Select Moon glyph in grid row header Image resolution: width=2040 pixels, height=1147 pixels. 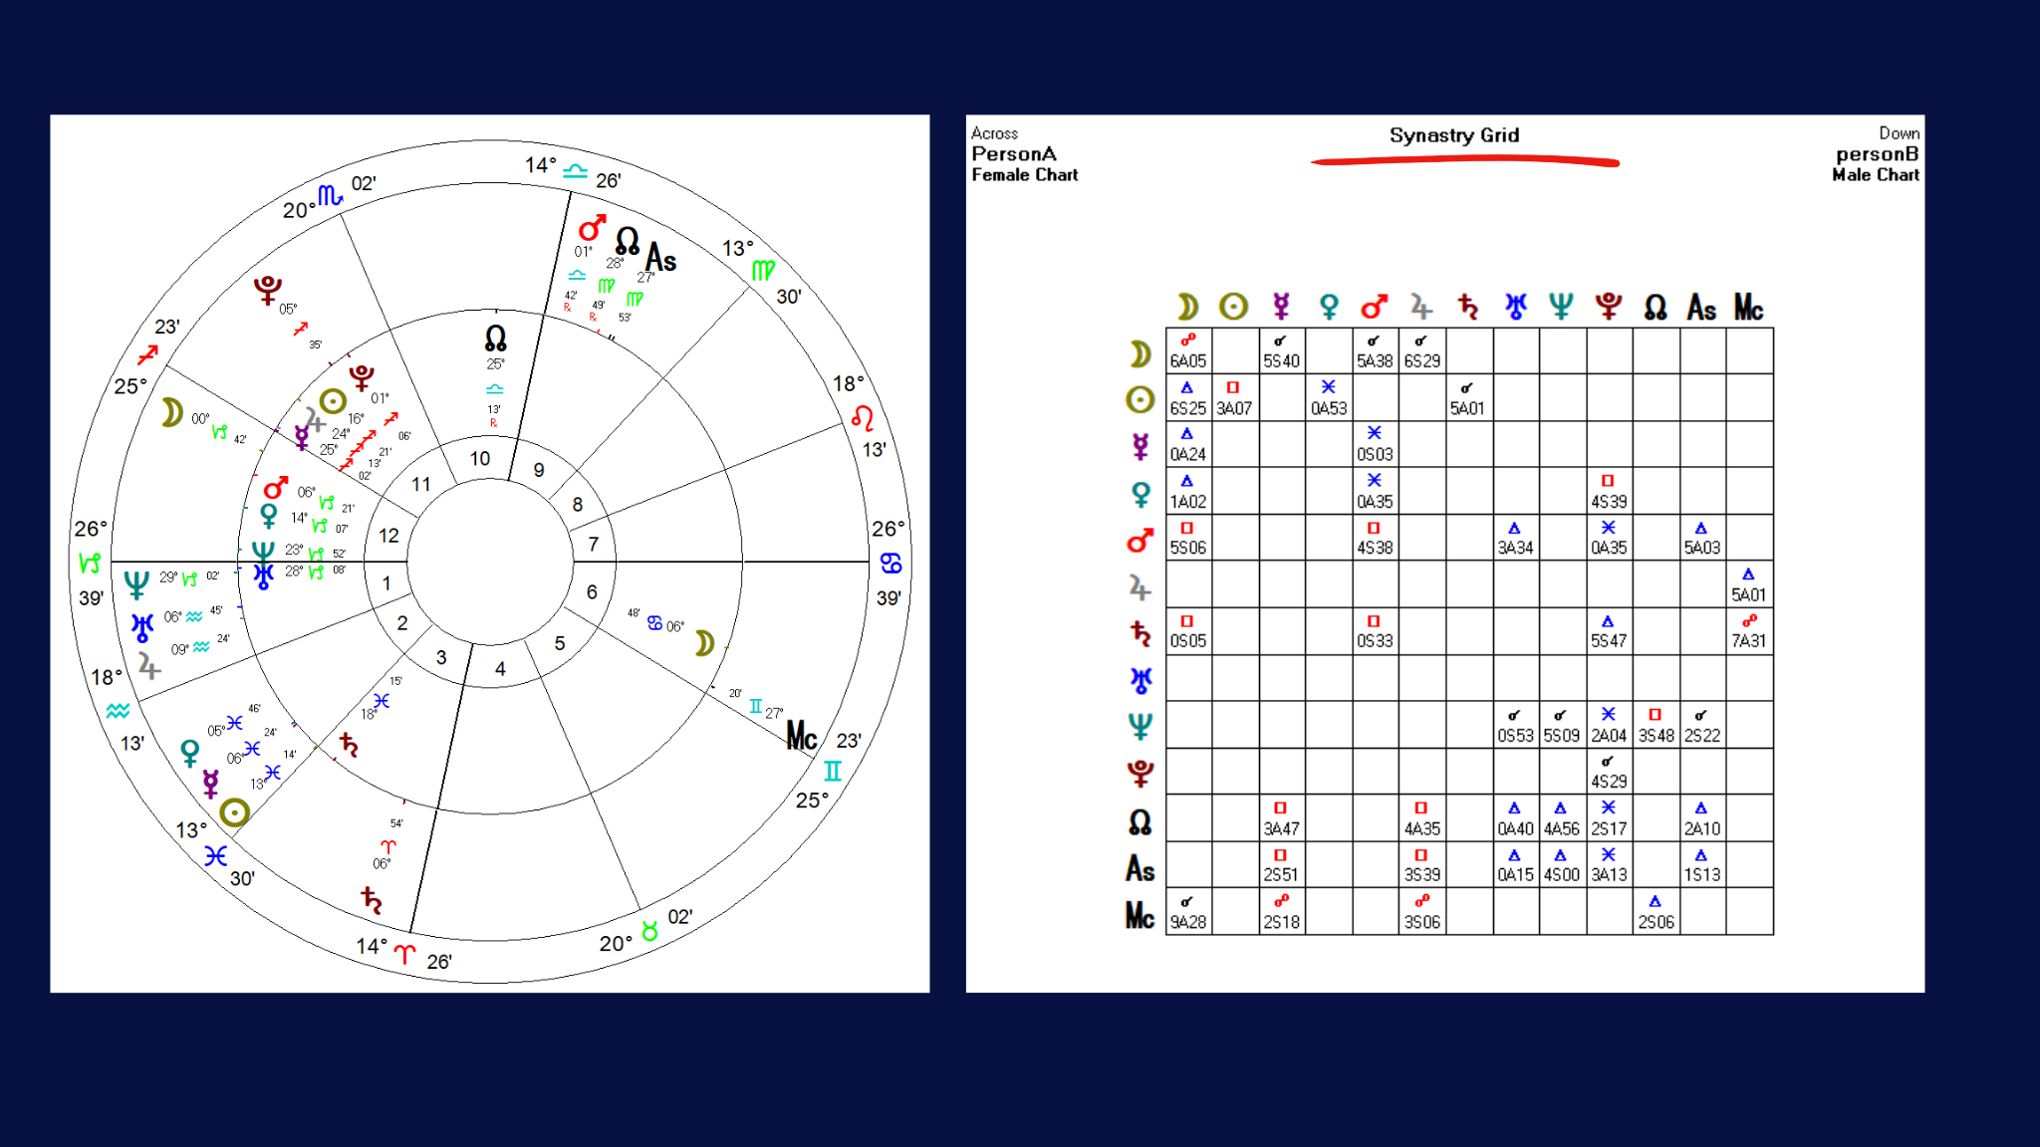tap(1141, 353)
